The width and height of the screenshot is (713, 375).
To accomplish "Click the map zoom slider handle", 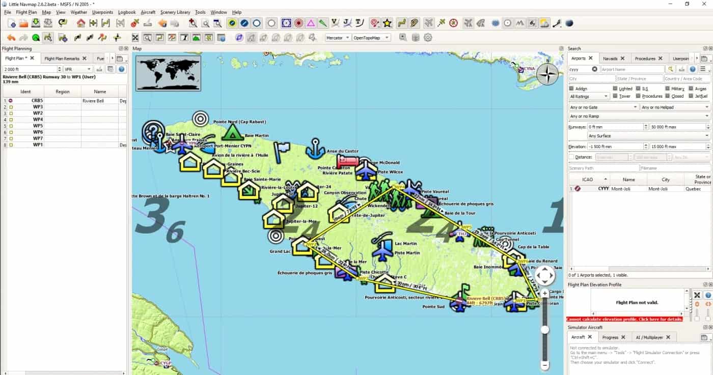I will (x=545, y=330).
